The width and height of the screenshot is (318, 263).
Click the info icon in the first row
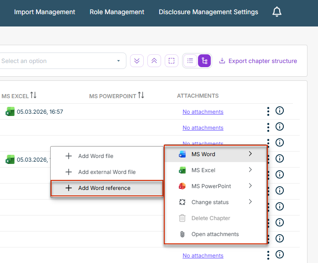[x=280, y=111]
